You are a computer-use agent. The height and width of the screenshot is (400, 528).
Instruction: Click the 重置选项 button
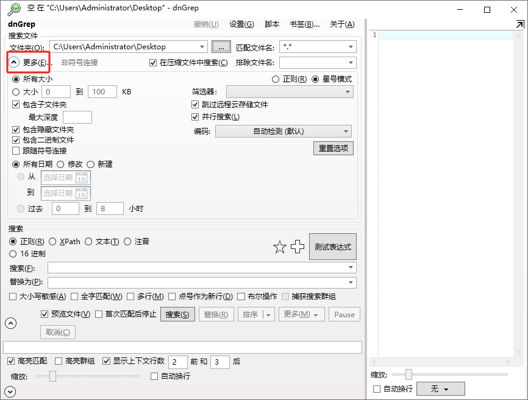(x=333, y=148)
